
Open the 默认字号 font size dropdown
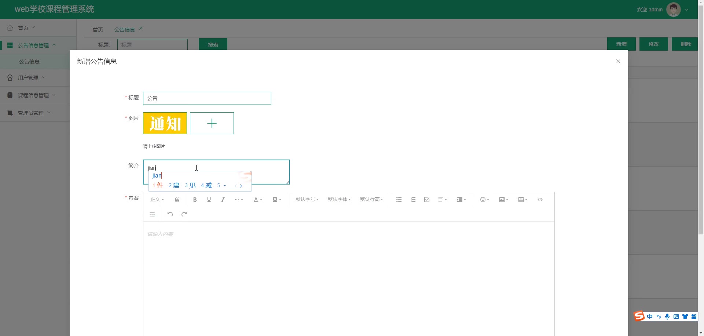[307, 200]
